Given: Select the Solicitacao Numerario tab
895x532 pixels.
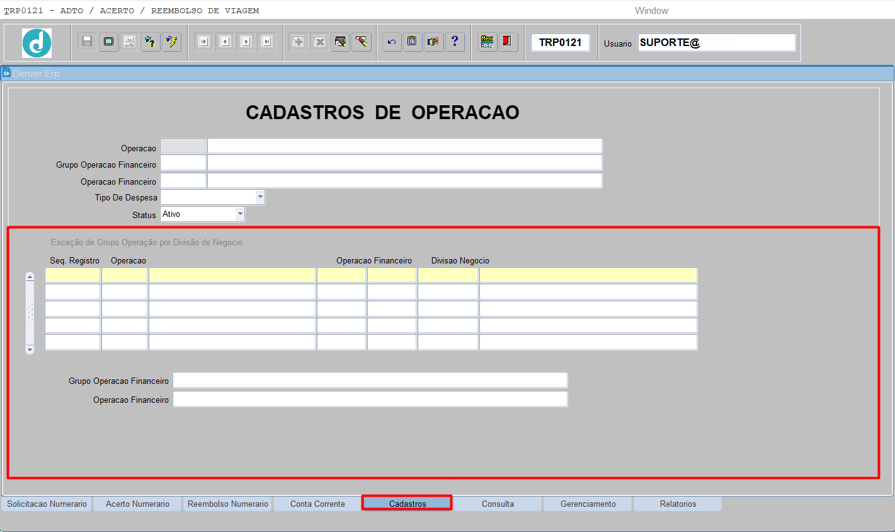Looking at the screenshot, I should pos(47,504).
